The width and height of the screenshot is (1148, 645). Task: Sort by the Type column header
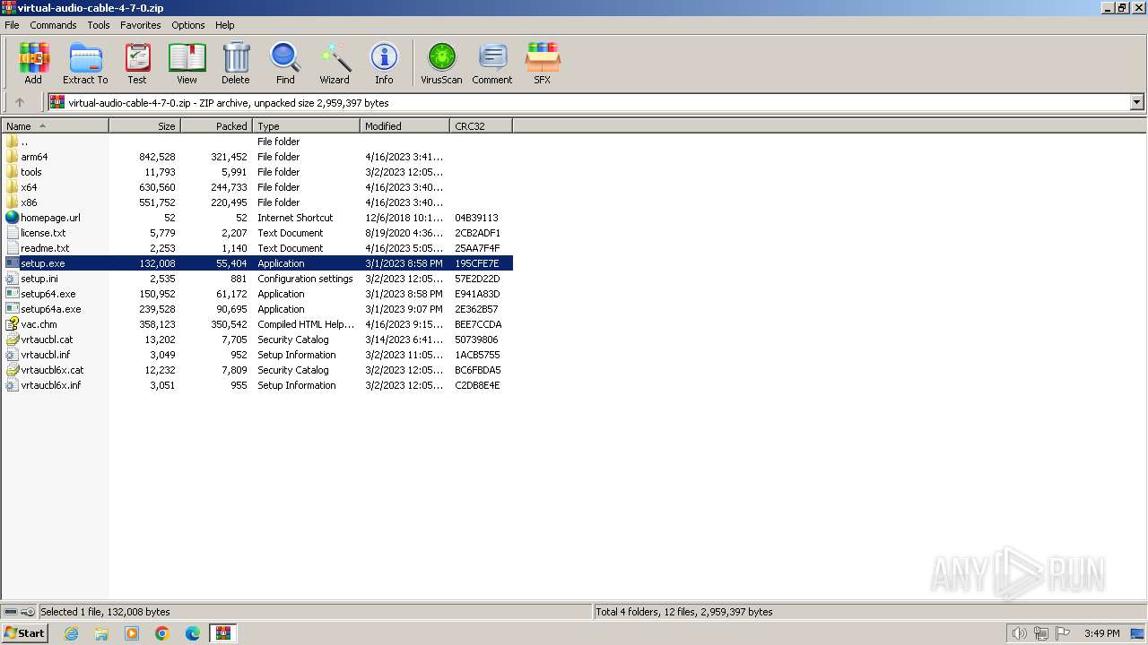[307, 126]
